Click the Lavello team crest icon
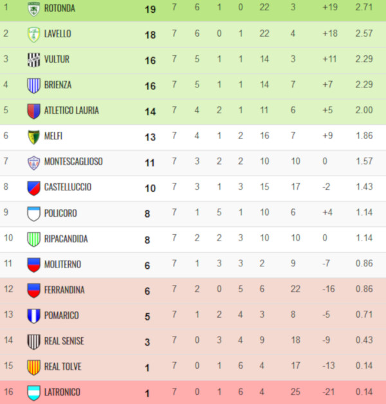 pyautogui.click(x=33, y=34)
